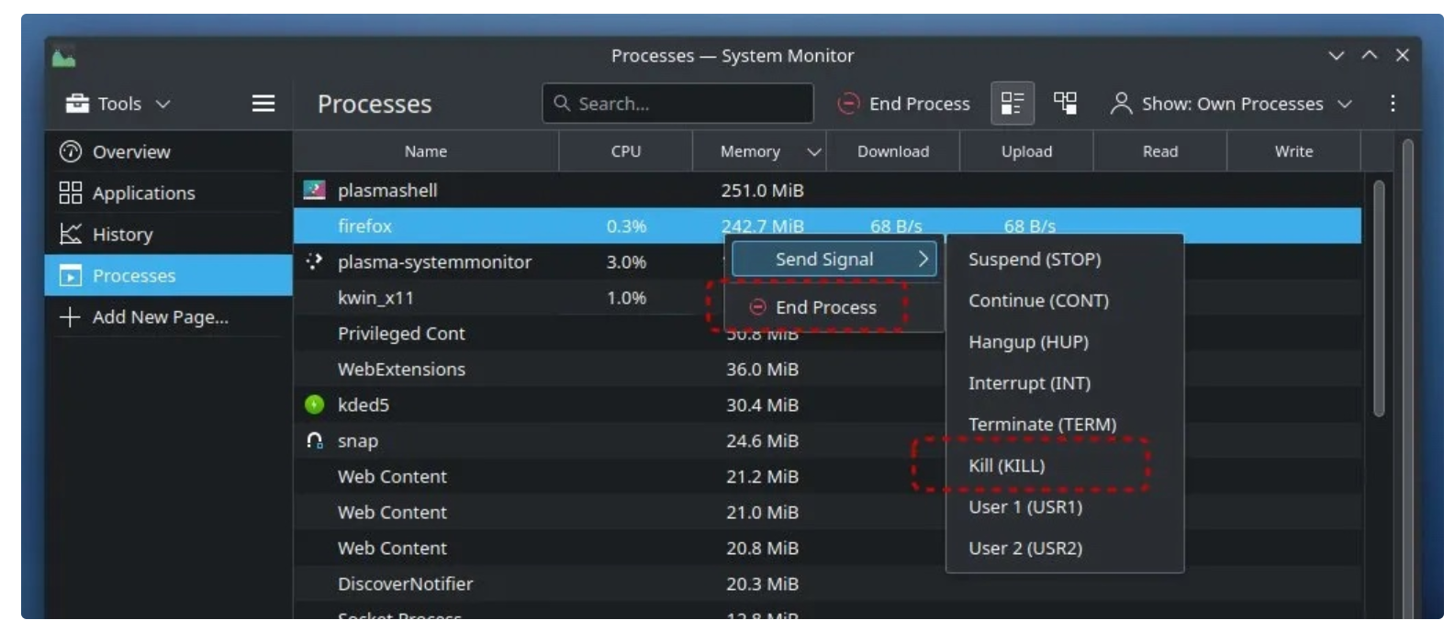Image resolution: width=1455 pixels, height=631 pixels.
Task: Go to the Applications page
Action: [x=168, y=193]
